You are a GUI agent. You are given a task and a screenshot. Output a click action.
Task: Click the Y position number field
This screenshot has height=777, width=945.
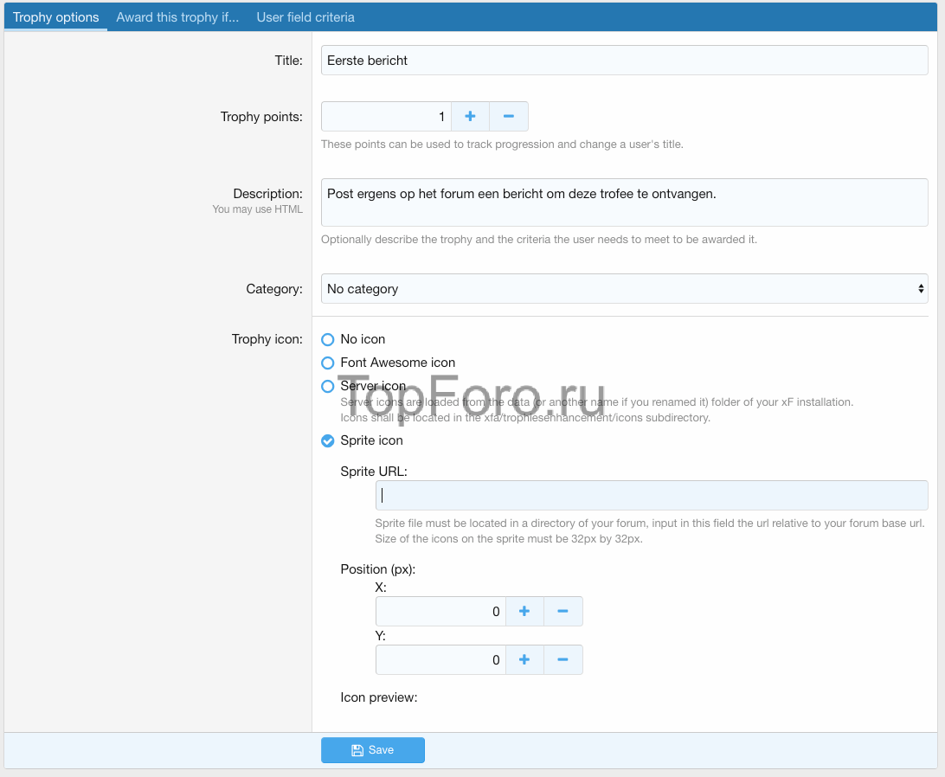coord(440,660)
